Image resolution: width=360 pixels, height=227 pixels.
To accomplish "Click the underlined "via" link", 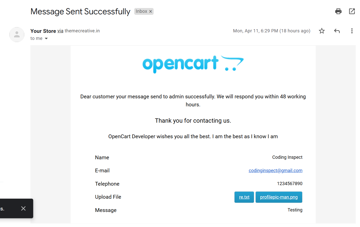I will point(60,31).
